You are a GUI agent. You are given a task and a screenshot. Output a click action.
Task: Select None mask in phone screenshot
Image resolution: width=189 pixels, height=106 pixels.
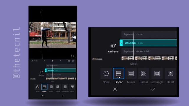tap(38, 87)
